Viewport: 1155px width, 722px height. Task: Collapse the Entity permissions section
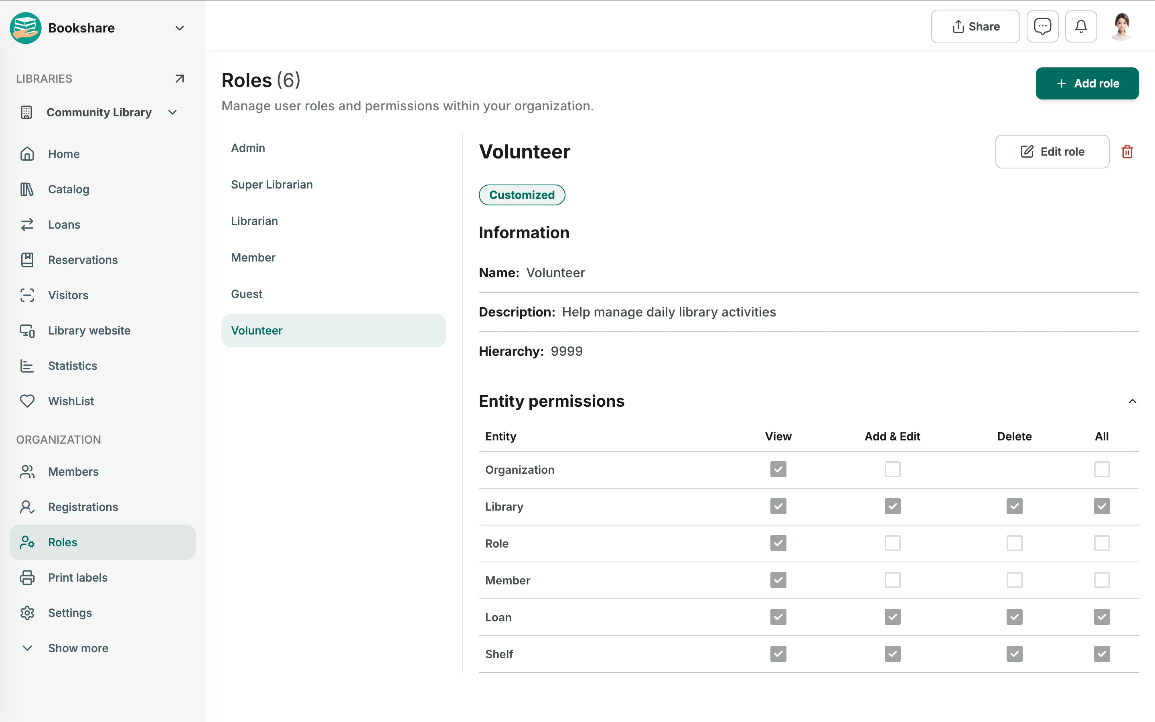(x=1132, y=401)
